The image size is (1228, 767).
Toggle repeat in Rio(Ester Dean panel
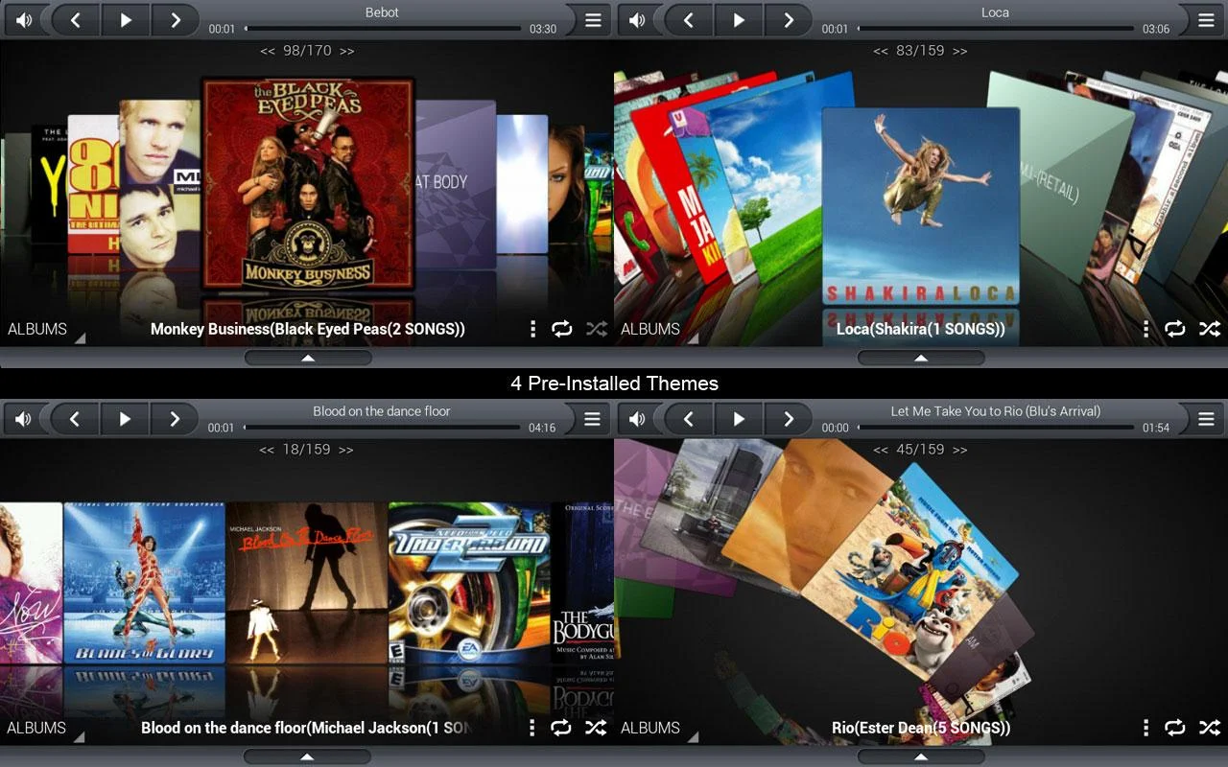[1175, 728]
